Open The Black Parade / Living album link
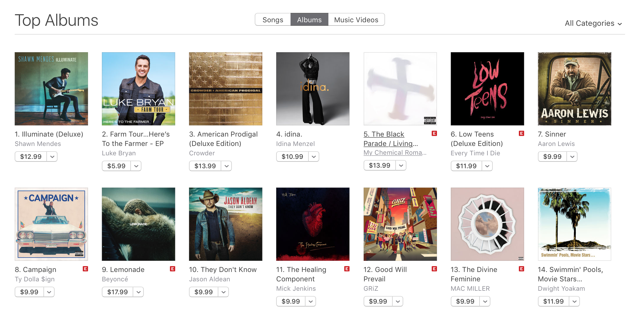 pos(391,139)
